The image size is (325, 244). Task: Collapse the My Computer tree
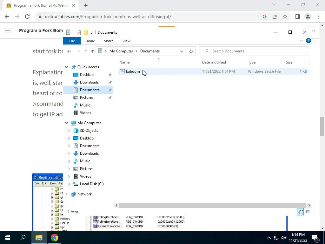[x=66, y=123]
